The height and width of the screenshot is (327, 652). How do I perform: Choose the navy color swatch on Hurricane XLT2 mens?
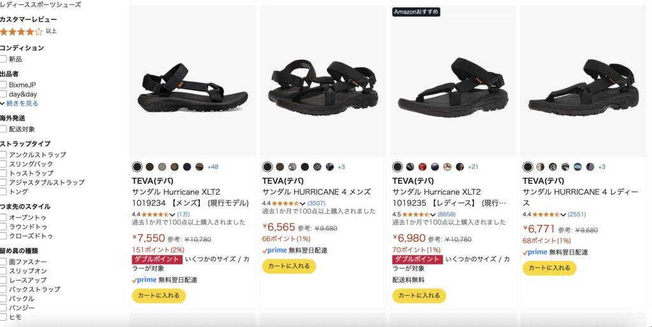click(187, 167)
